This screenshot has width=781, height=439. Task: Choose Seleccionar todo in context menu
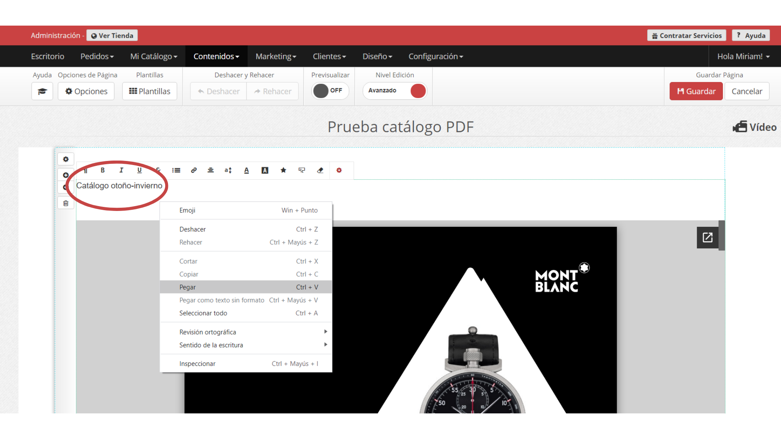tap(246, 313)
